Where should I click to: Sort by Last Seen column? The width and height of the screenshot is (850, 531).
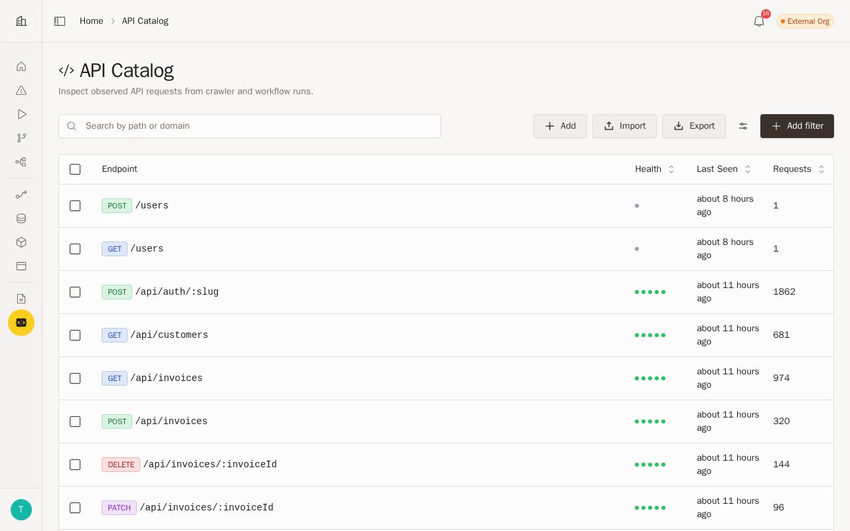coord(724,169)
